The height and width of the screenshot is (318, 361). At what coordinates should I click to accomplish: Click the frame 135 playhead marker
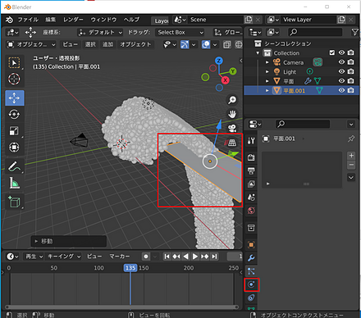click(130, 268)
